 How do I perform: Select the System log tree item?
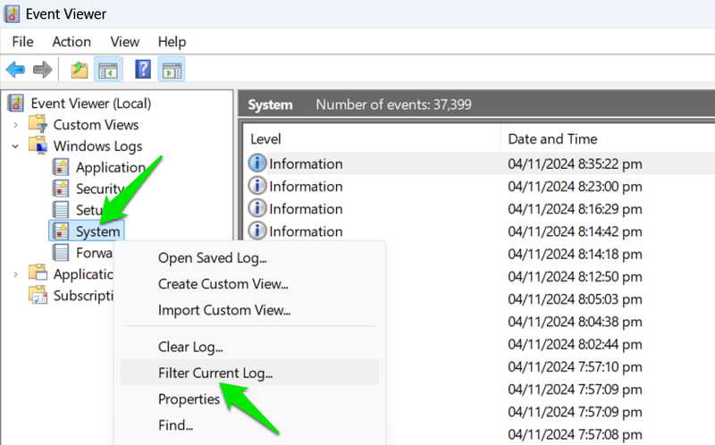pyautogui.click(x=97, y=231)
